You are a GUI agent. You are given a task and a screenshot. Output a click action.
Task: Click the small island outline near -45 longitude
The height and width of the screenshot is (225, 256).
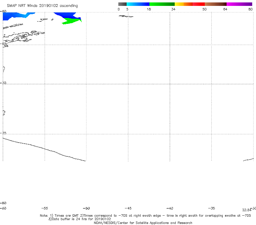coord(126,16)
